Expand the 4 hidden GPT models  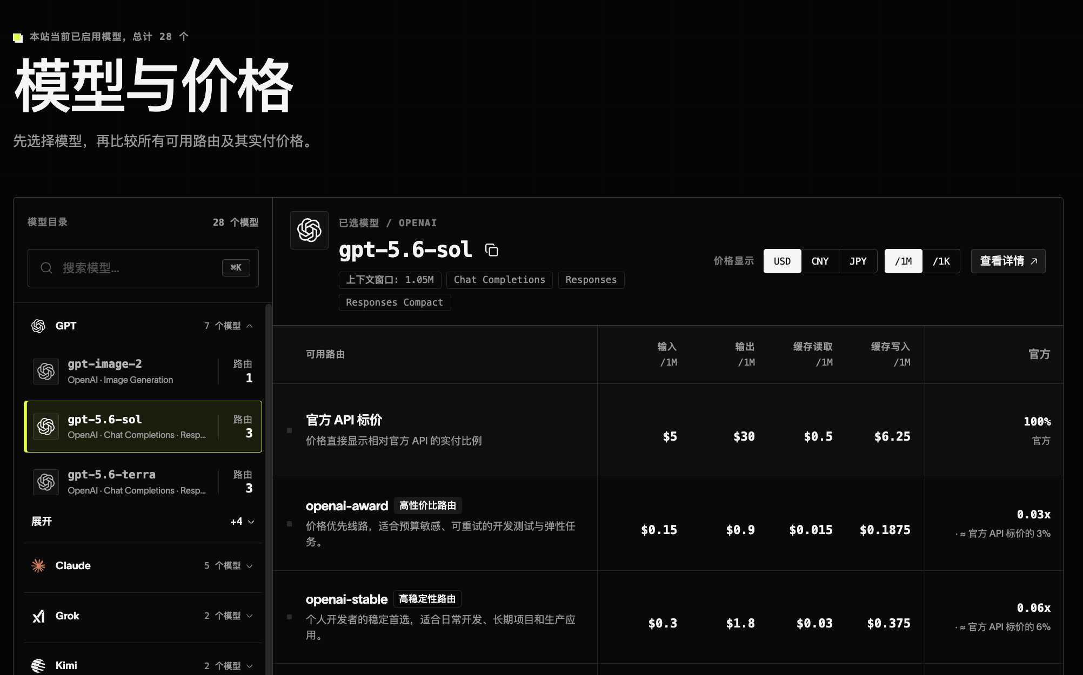pyautogui.click(x=143, y=522)
